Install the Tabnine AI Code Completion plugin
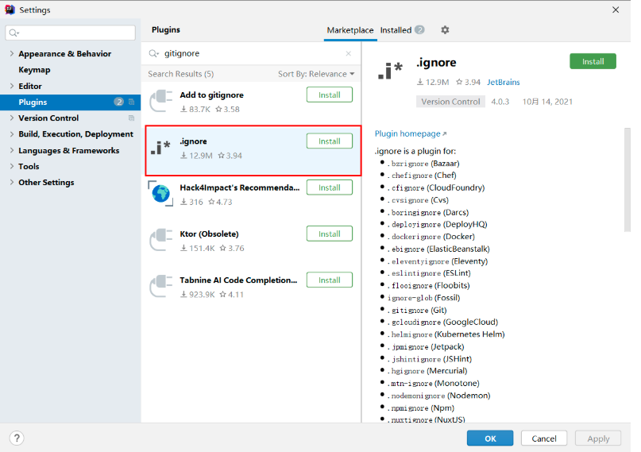This screenshot has height=452, width=641. pyautogui.click(x=329, y=280)
